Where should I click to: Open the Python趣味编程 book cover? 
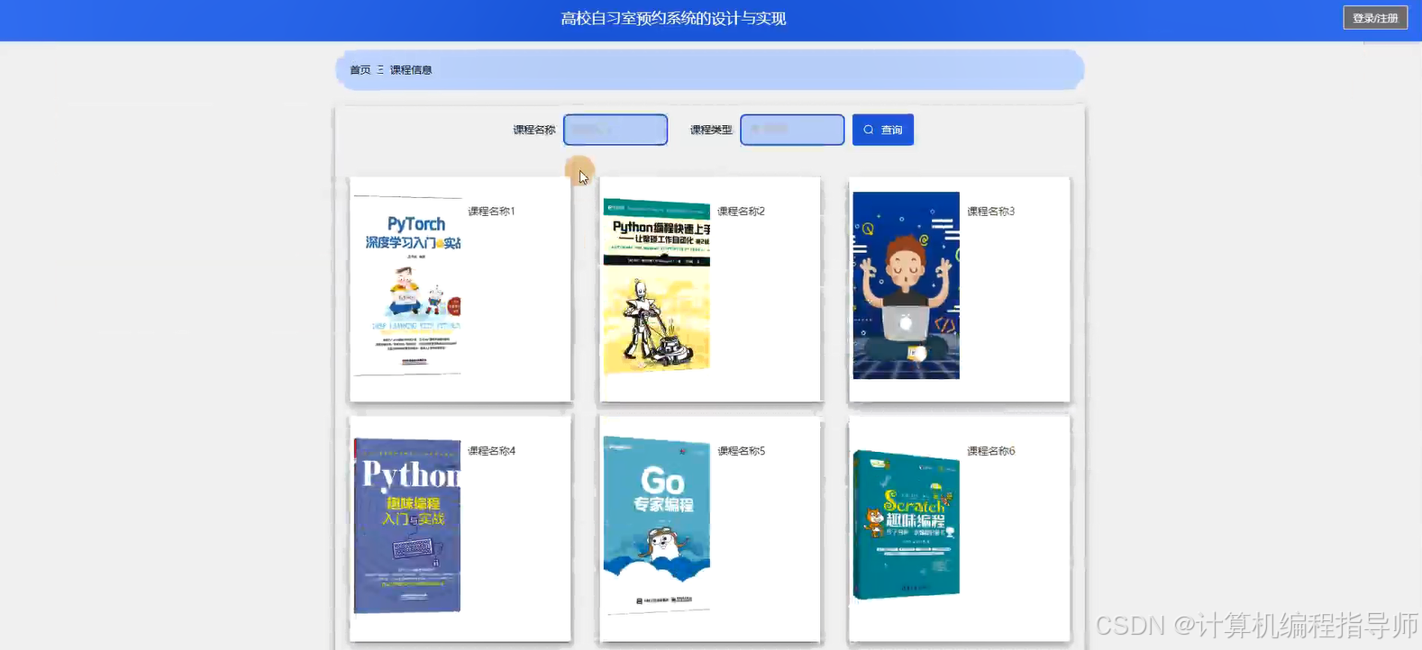(x=407, y=526)
